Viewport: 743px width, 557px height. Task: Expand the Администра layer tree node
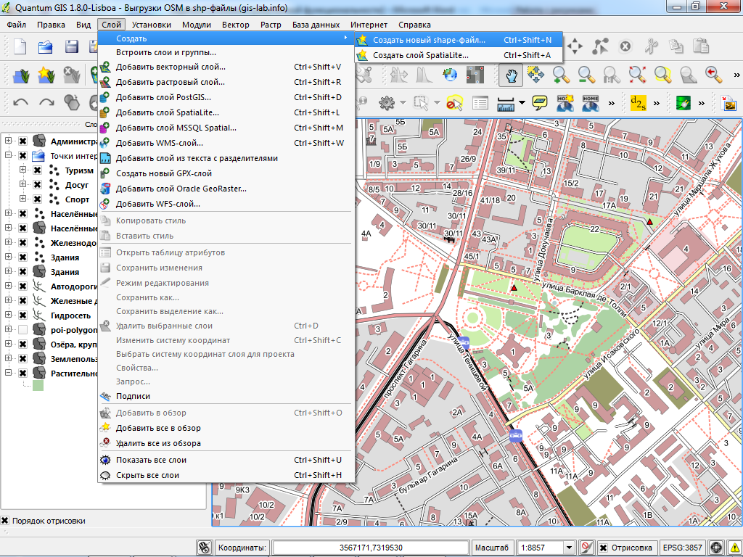click(8, 141)
